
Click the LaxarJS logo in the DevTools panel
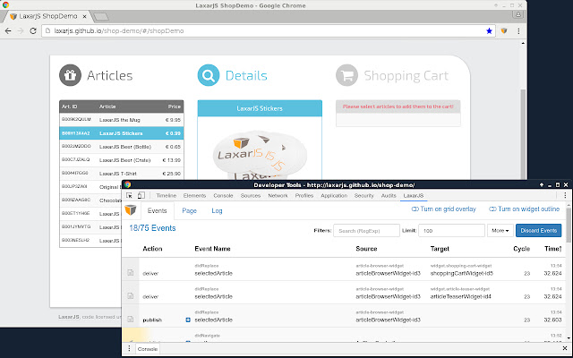point(131,210)
